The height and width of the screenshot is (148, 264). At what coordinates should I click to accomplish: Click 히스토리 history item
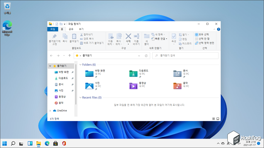point(185,44)
